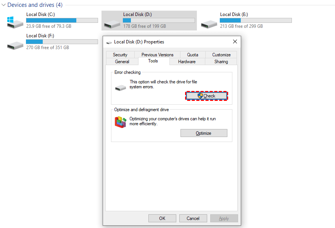Confirm with the OK button

click(x=162, y=218)
